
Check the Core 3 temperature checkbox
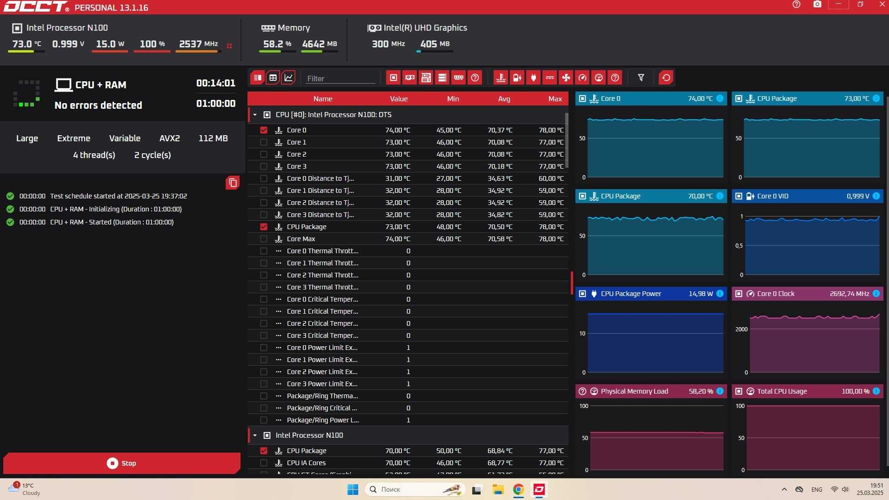point(264,166)
